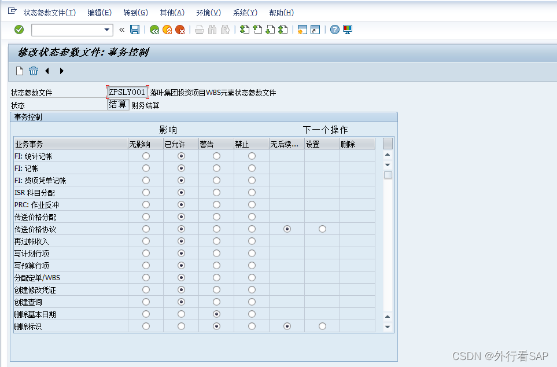The height and width of the screenshot is (367, 557).
Task: Click the 无影响 column header
Action: pyautogui.click(x=146, y=144)
